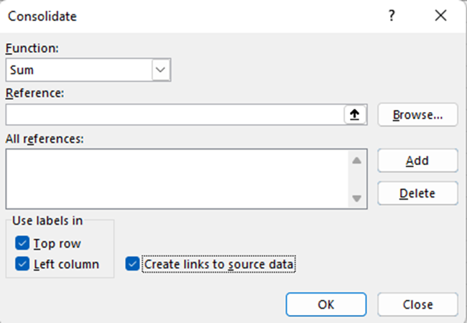Viewport: 467px width, 323px height.
Task: Select the Sum text in Function box
Action: pyautogui.click(x=22, y=70)
